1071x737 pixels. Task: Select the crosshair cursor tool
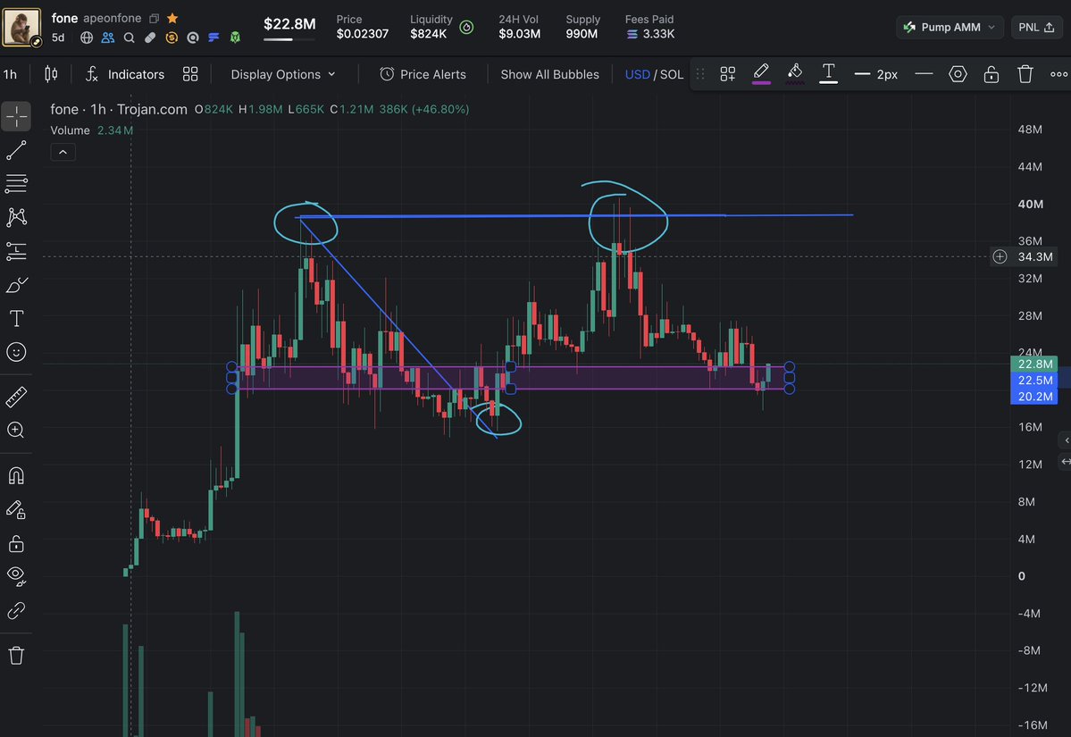[16, 117]
